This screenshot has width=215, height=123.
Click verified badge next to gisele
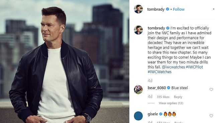(x=161, y=114)
